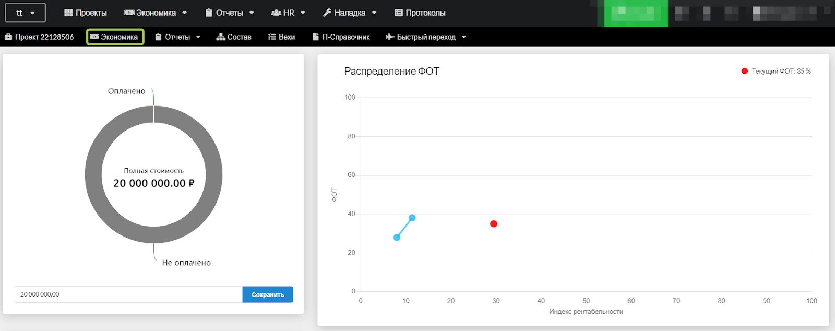The width and height of the screenshot is (835, 331).
Task: Click the Оплачено chart label
Action: point(127,91)
